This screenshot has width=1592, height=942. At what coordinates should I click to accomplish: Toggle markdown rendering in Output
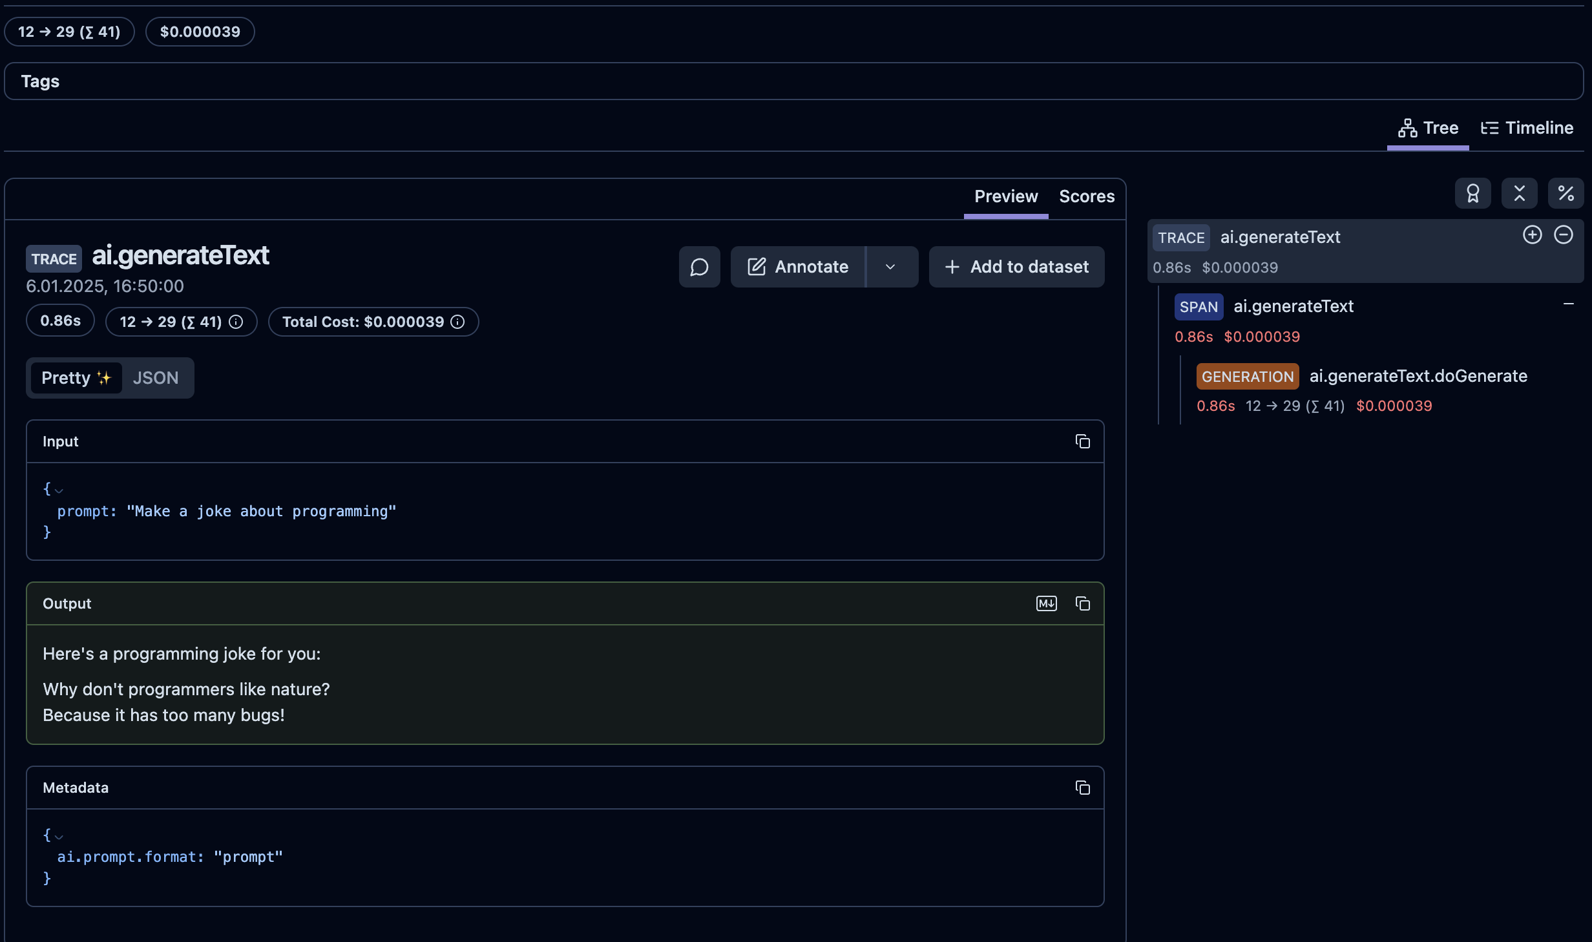1046,603
